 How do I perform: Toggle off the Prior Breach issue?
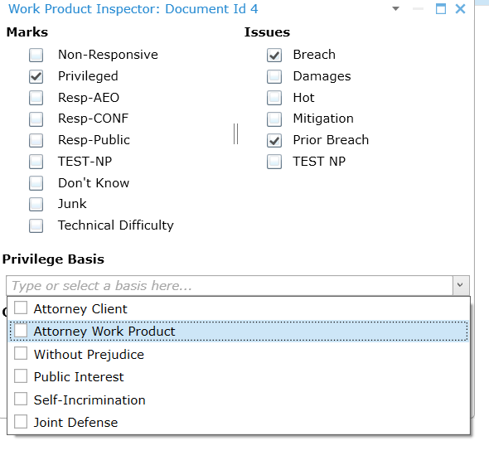(274, 141)
